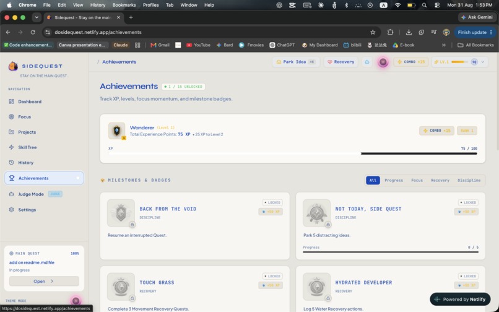Open the Bookmarks menu in the menu bar
This screenshot has width=499, height=312.
click(124, 5)
